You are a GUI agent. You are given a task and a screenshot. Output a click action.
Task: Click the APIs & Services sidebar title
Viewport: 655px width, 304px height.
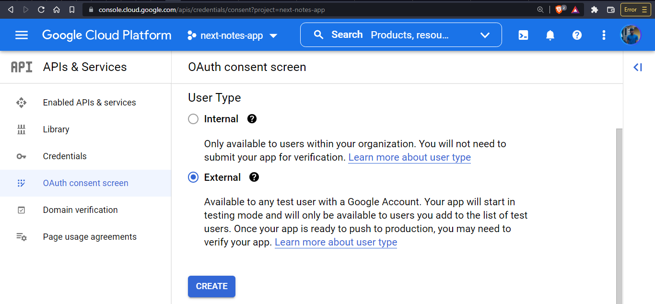tap(85, 67)
